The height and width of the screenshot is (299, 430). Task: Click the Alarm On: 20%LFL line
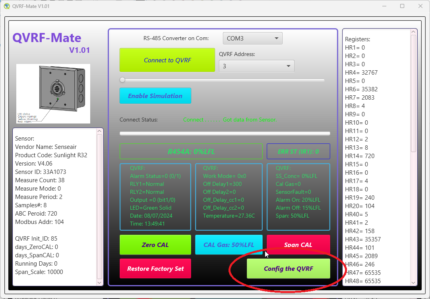[x=298, y=200]
